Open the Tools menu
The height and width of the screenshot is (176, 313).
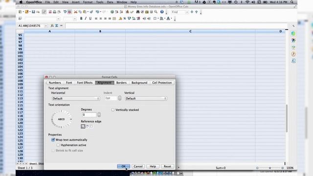100,2
